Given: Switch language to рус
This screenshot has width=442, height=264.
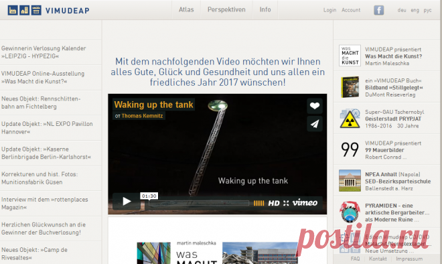Looking at the screenshot, I should click(x=428, y=11).
